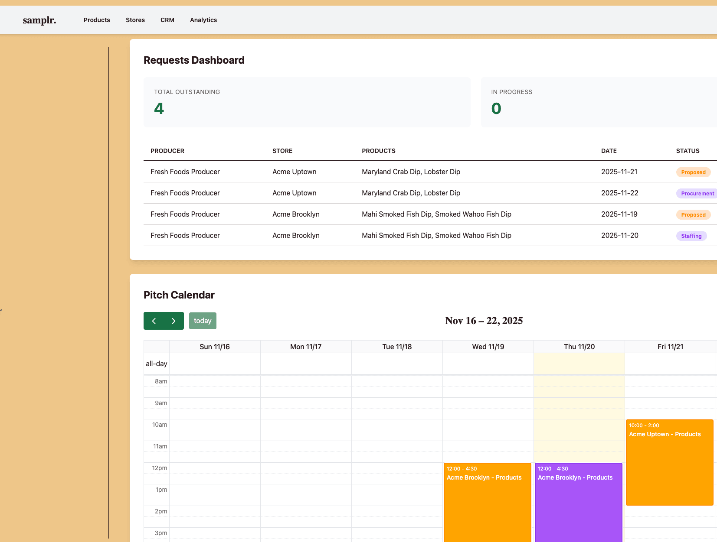
Task: Click the samplr. logo
Action: [x=39, y=20]
